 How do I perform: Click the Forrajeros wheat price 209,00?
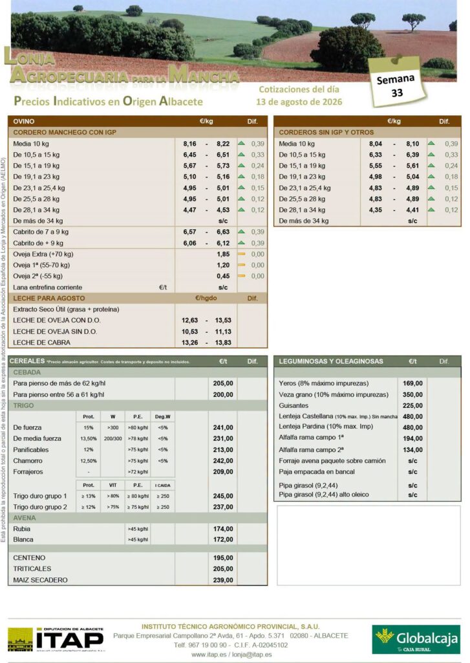[223, 472]
